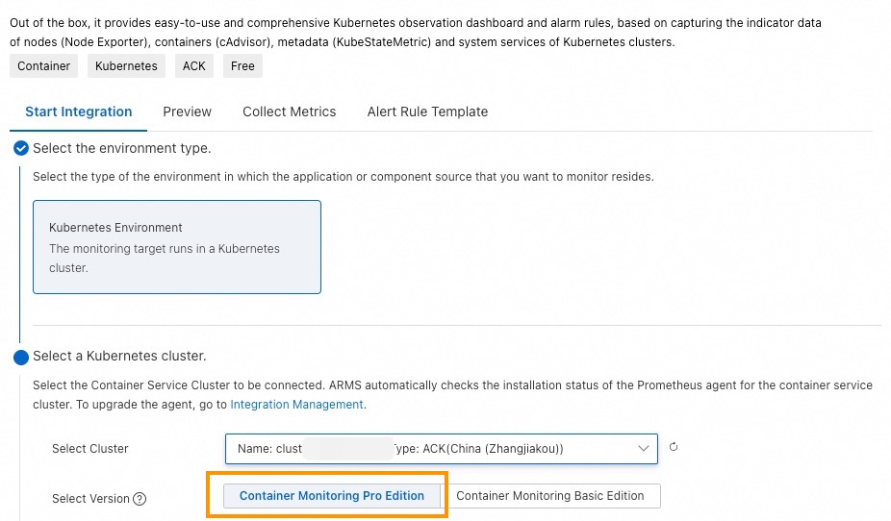891x521 pixels.
Task: Open the Preview tab
Action: 187,112
